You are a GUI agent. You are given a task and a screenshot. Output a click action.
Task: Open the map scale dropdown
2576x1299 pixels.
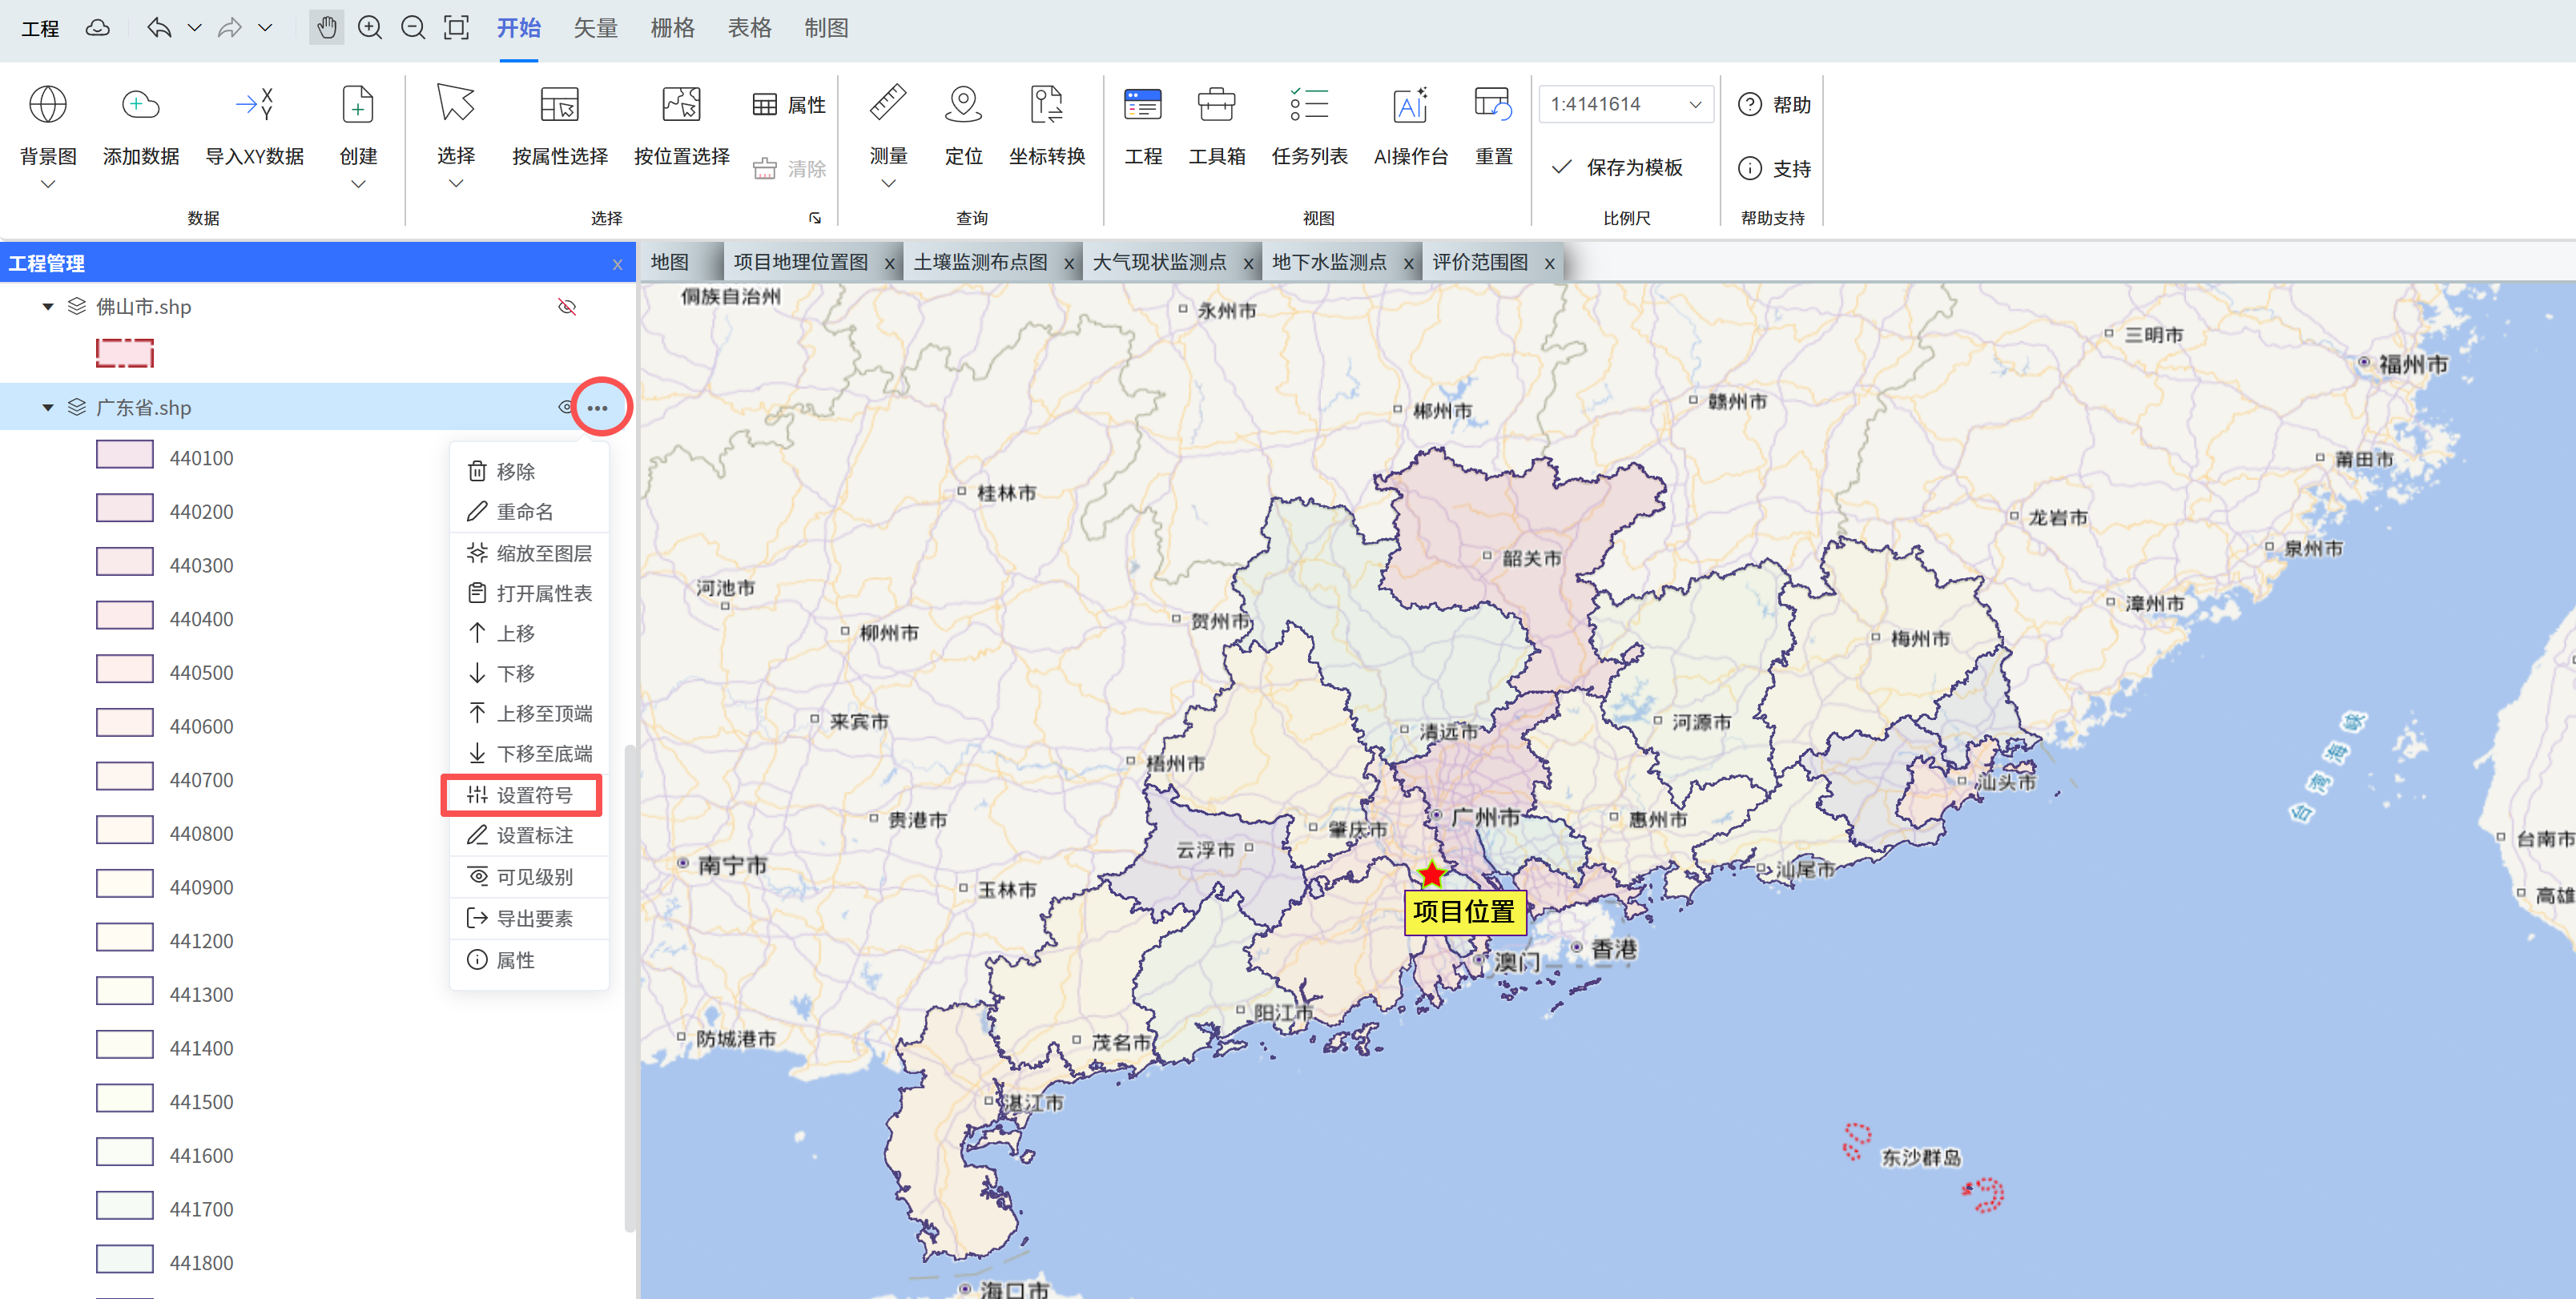[1695, 104]
